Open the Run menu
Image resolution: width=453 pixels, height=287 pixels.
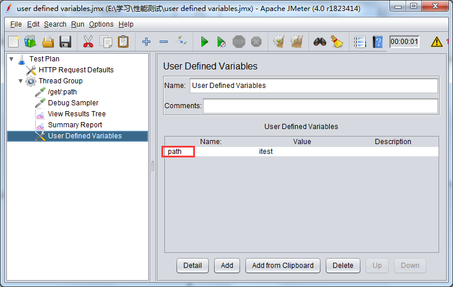(78, 24)
